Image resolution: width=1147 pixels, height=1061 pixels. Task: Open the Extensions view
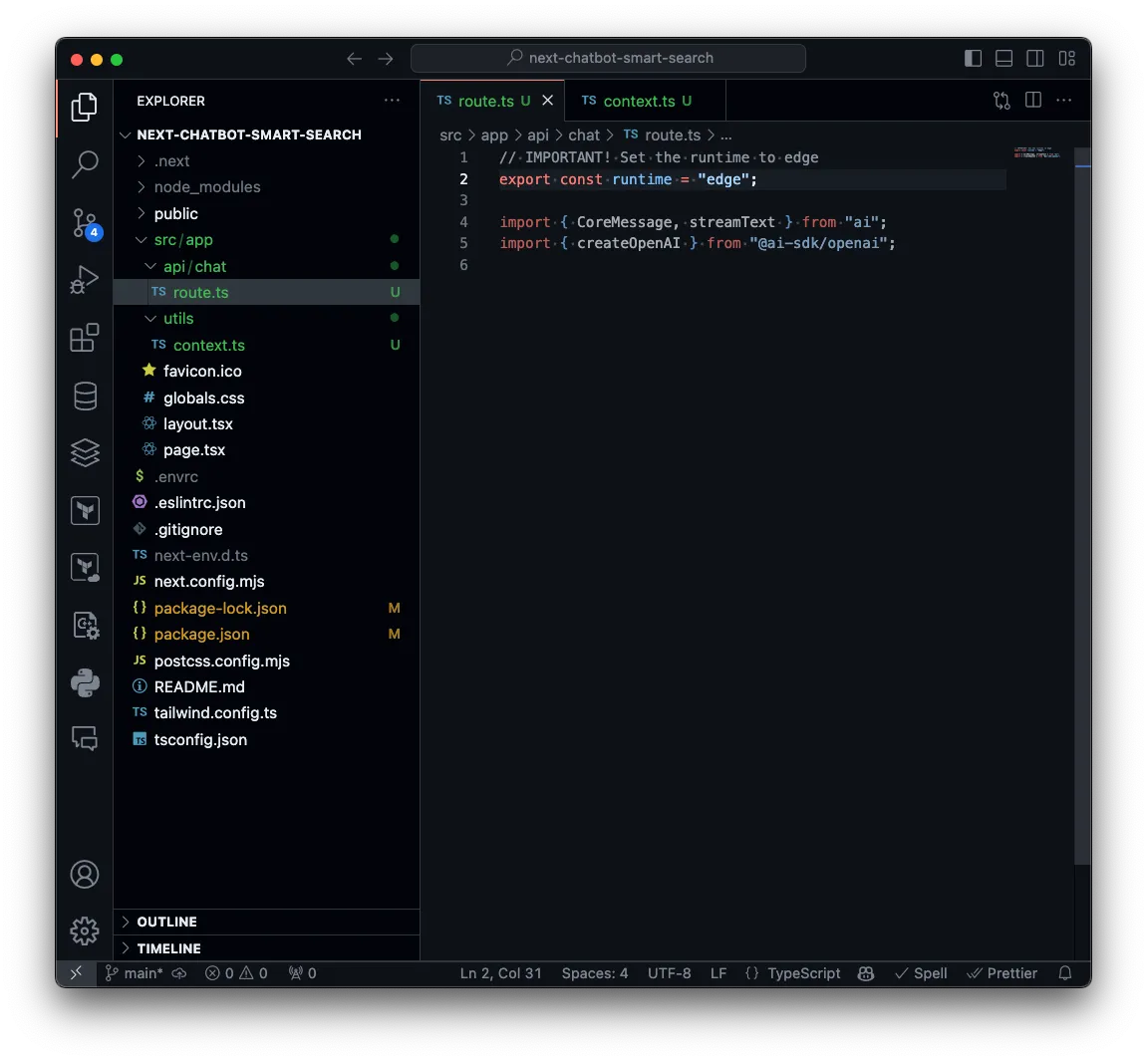click(84, 338)
